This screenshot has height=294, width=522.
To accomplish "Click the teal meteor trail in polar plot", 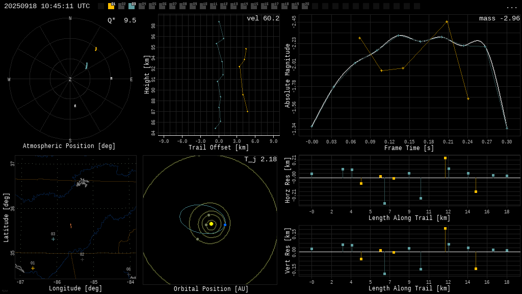I will [87, 66].
